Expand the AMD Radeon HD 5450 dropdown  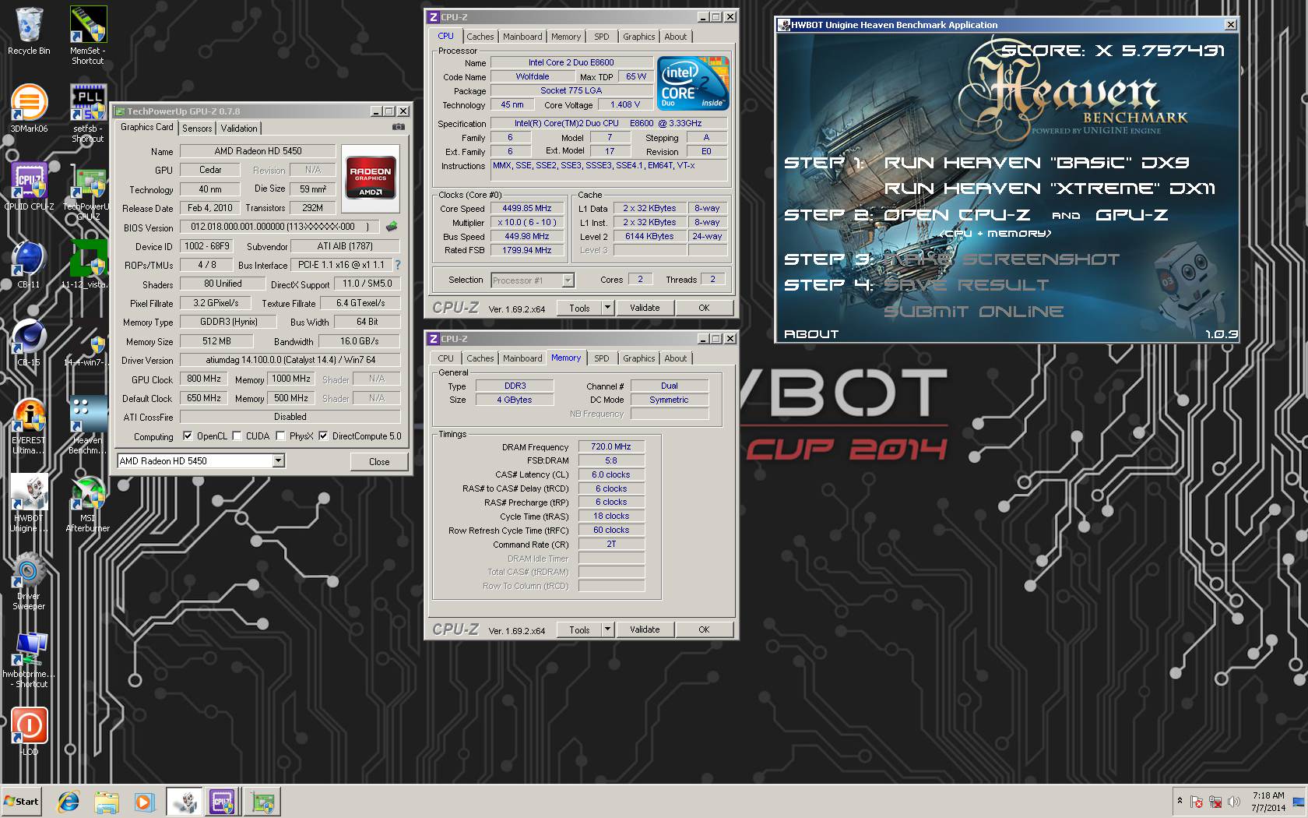pos(278,461)
